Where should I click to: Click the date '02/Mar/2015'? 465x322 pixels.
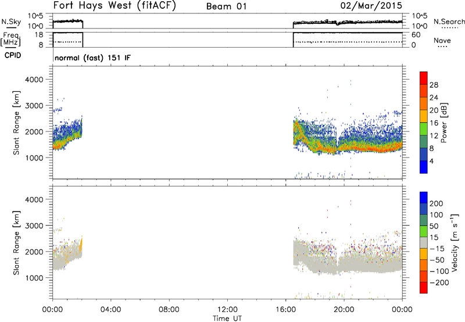pyautogui.click(x=371, y=5)
